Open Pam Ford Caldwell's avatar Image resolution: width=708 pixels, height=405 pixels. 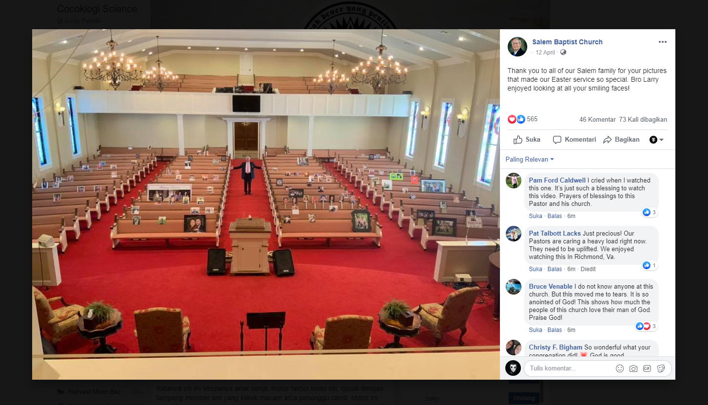pos(514,181)
